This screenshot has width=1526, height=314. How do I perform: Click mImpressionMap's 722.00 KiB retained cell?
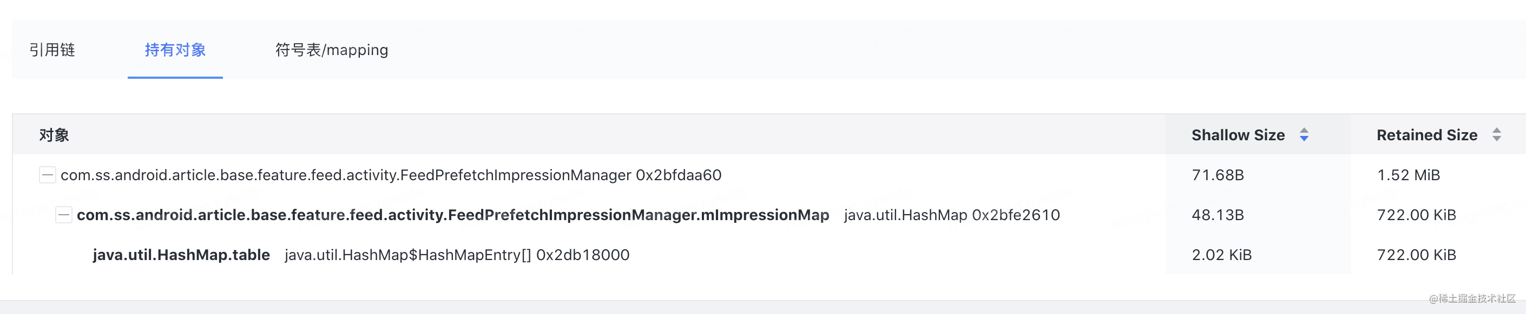tap(1416, 215)
